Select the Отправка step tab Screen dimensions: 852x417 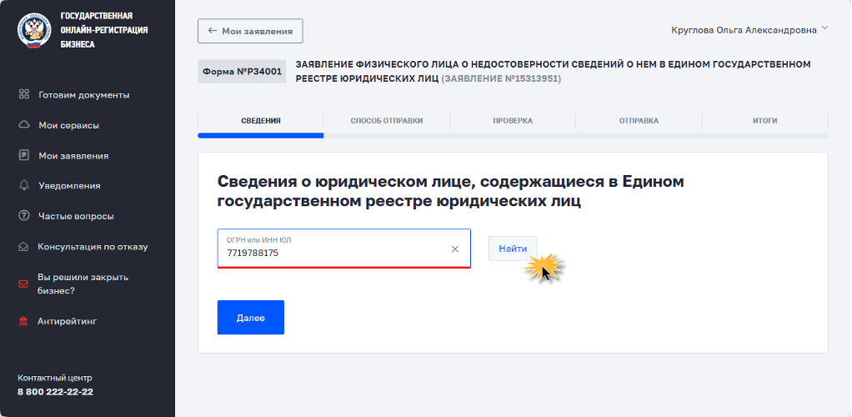pos(639,121)
